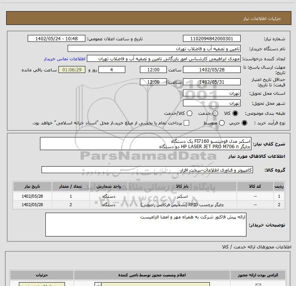The width and height of the screenshot is (296, 286).
Task: Click the جزئیات اطلاعات نیاز page title
Action: [x=262, y=18]
